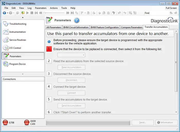Viewport: 180px width, 132px height.
Task: Click the expand all tree icon
Action: tap(130, 13)
